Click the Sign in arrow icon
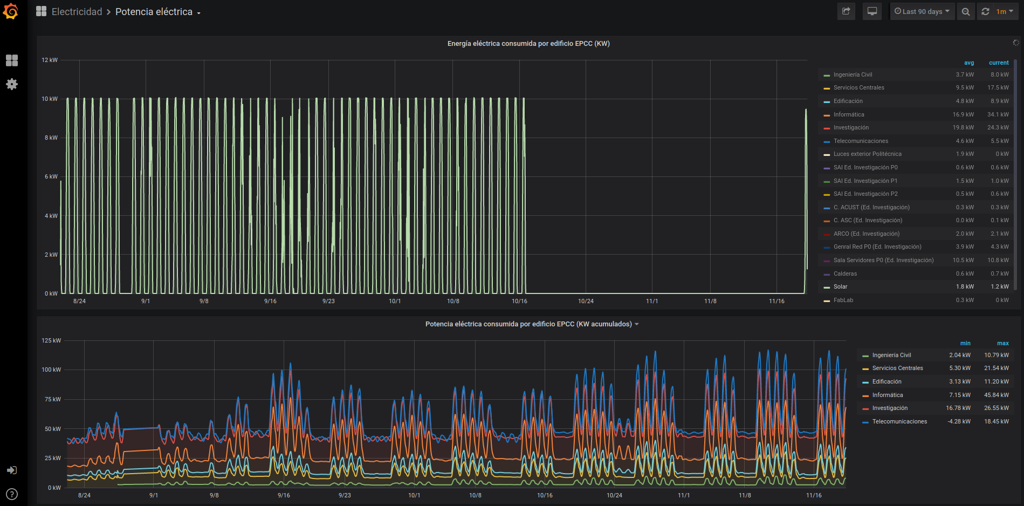The width and height of the screenshot is (1024, 506). [x=11, y=470]
